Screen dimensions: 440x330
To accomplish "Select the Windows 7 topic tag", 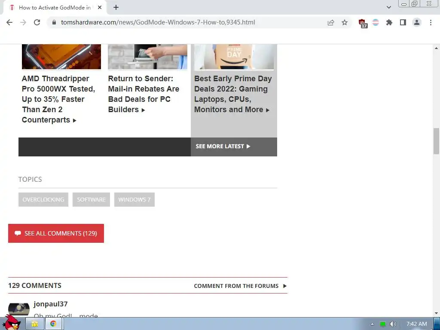I will click(x=134, y=199).
